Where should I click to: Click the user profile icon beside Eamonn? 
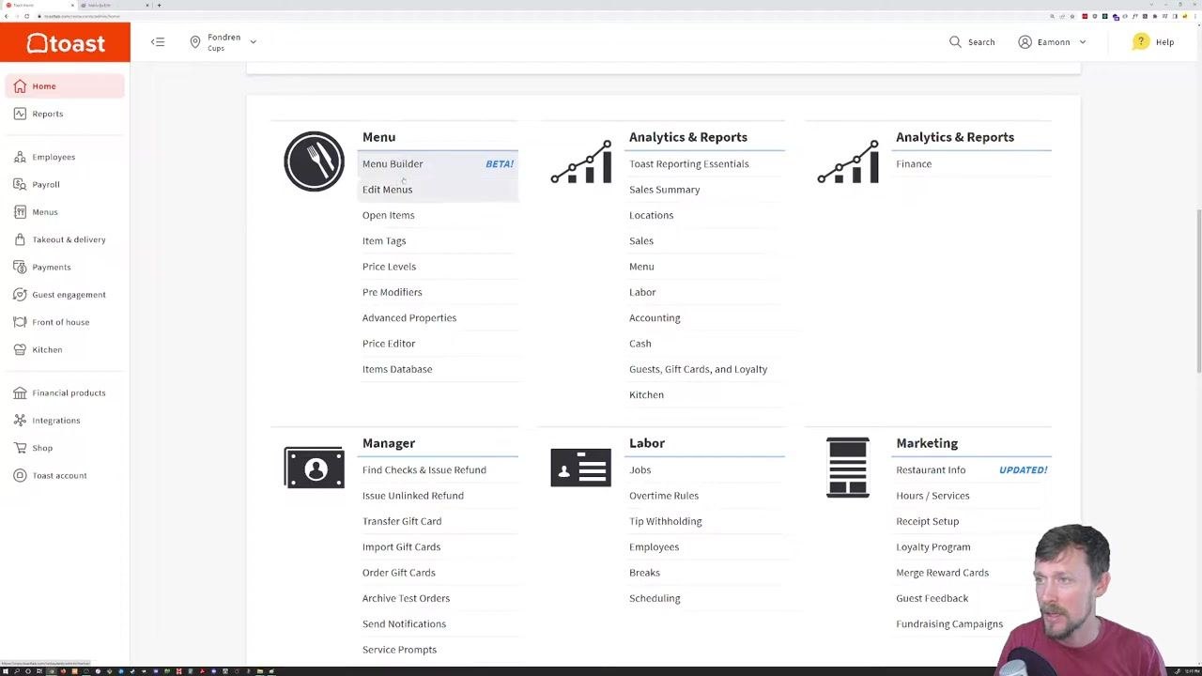(1025, 42)
